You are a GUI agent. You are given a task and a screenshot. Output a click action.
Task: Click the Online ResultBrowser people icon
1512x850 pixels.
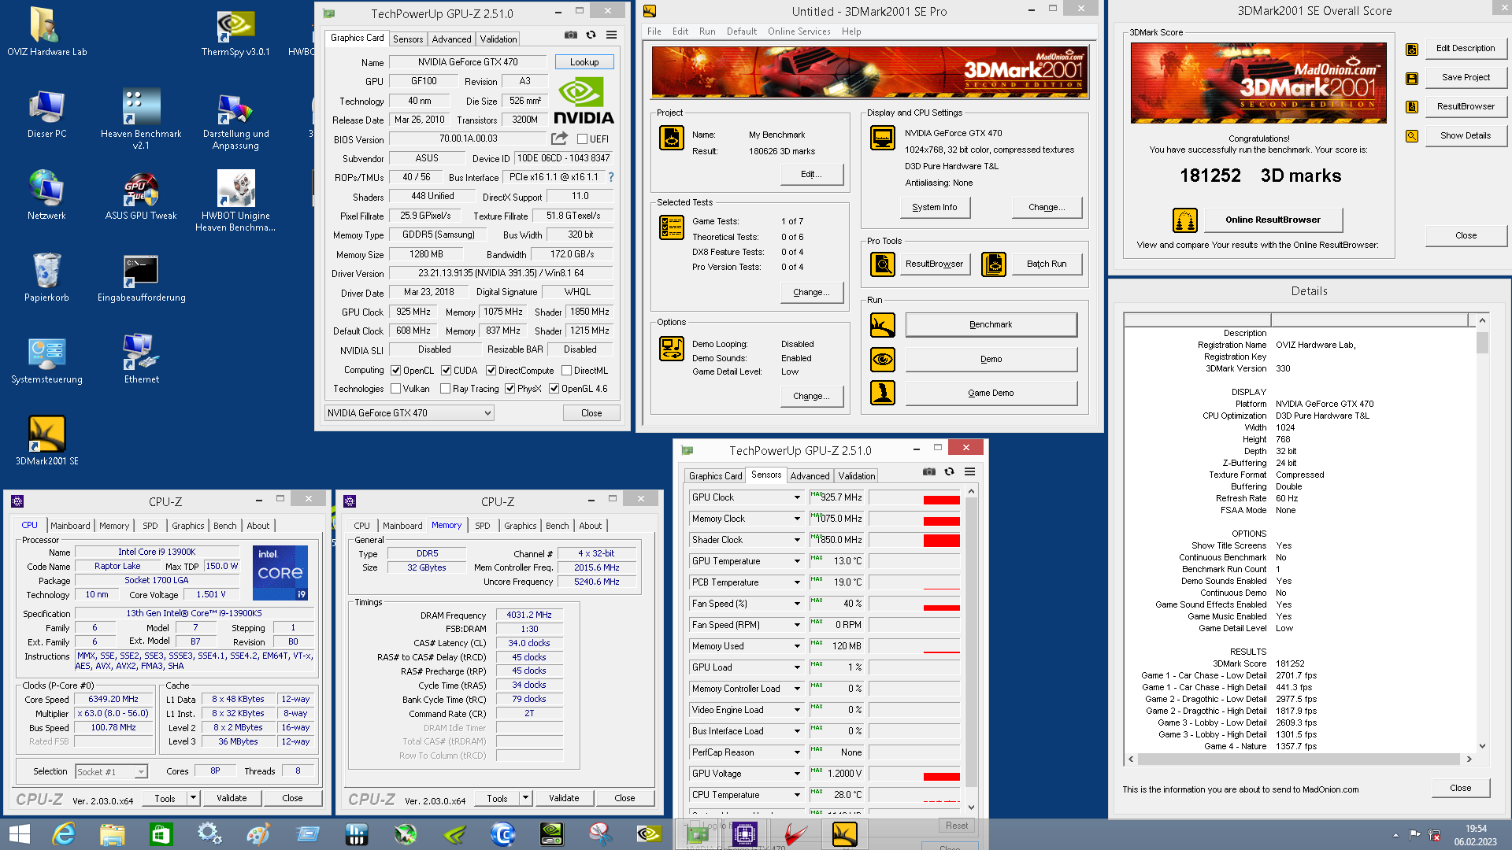(1185, 220)
